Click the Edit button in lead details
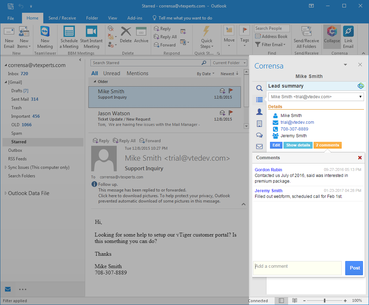Image resolution: width=369 pixels, height=305 pixels. pos(276,145)
